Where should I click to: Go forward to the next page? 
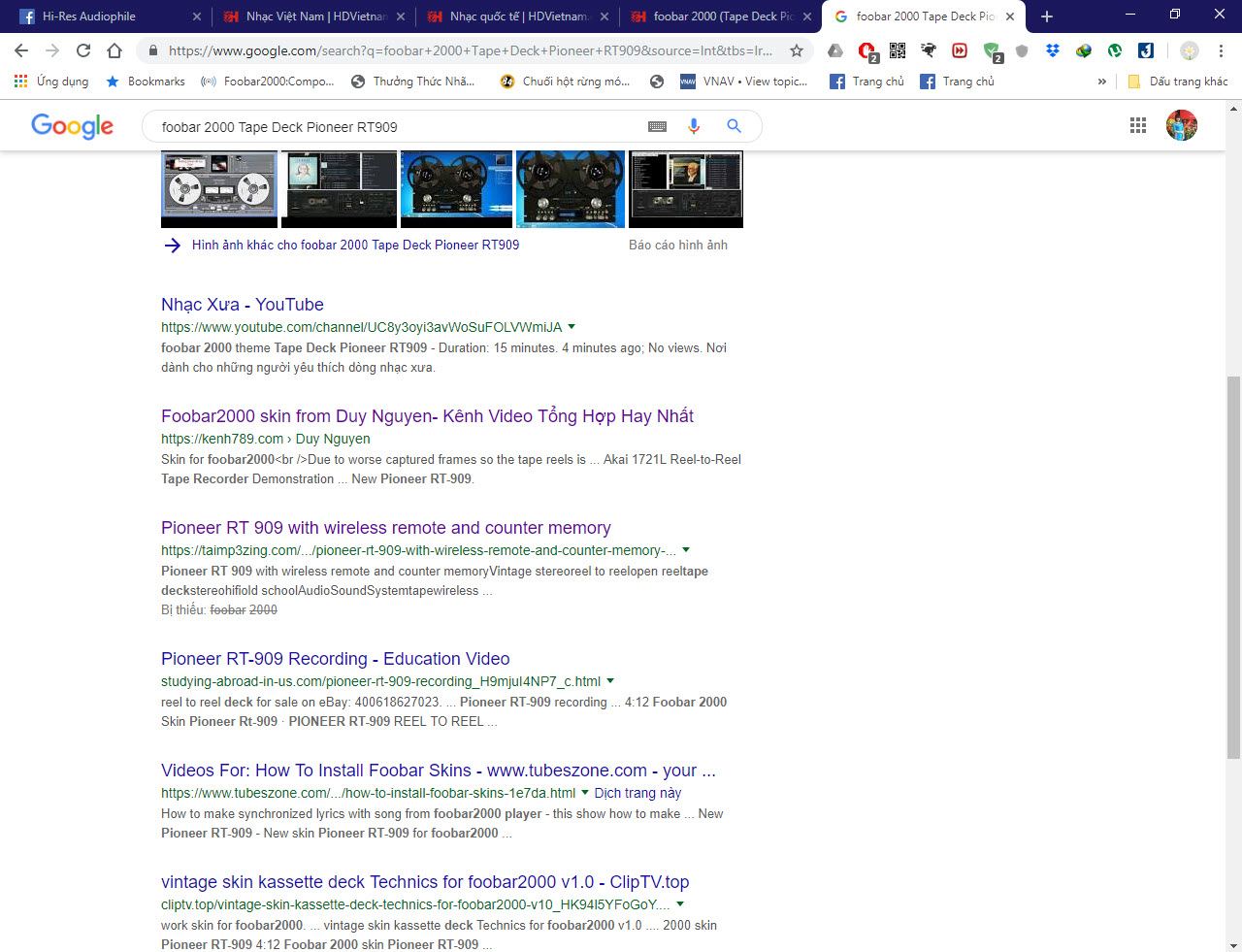pos(52,50)
